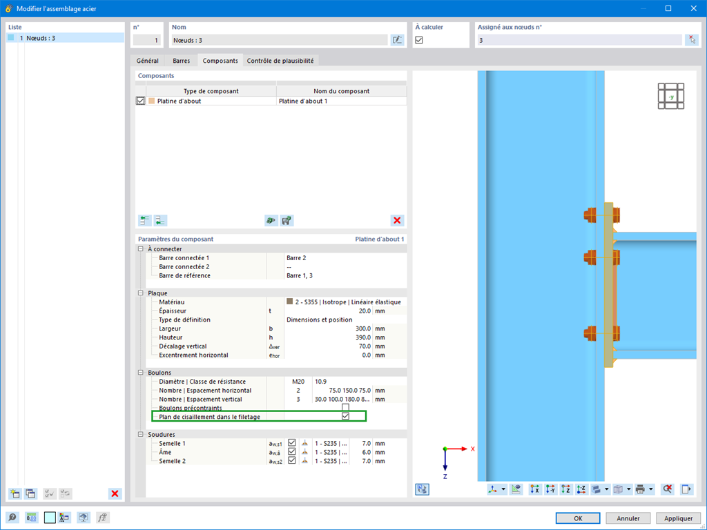Toggle Plan de cisaillement dans le filetage
Viewport: 707px width, 530px height.
point(345,416)
